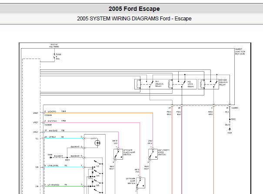This screenshot has width=263, height=194.
Task: Click the 'C2280B' connector label
Action: point(48,115)
